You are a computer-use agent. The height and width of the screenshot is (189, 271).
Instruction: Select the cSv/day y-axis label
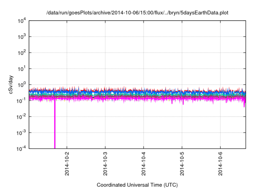(11, 84)
